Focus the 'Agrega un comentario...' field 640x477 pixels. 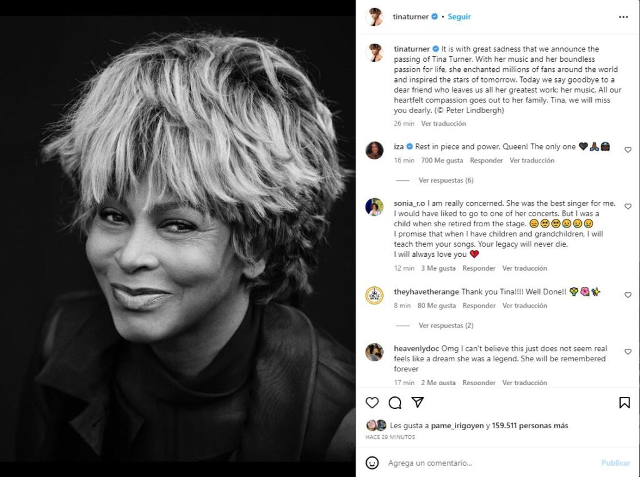[x=492, y=463]
